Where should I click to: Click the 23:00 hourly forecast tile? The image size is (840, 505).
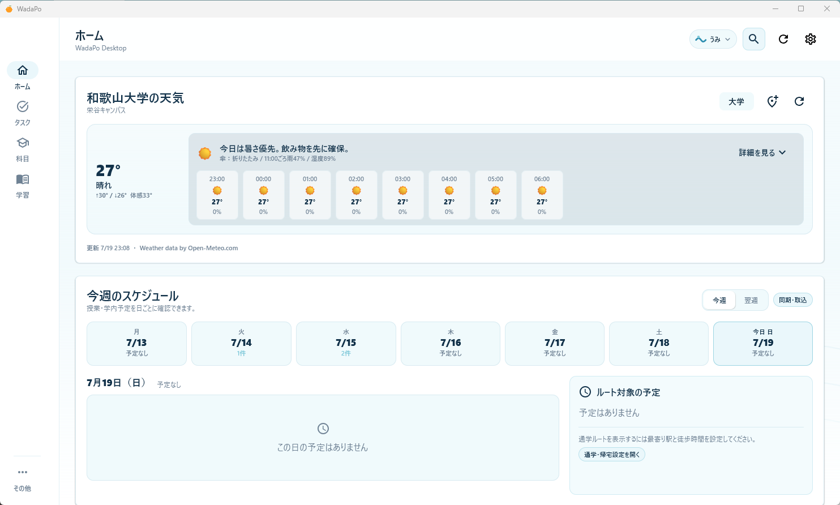click(x=217, y=195)
